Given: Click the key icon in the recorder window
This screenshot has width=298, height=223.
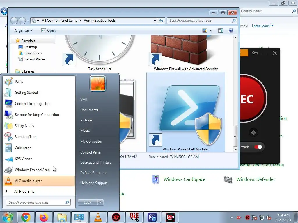Looking at the screenshot, I should pos(255,53).
